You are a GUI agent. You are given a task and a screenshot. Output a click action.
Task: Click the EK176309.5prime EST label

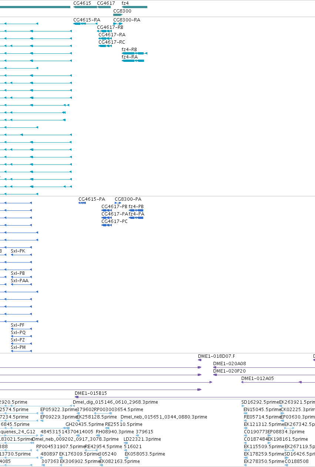pos(79,454)
